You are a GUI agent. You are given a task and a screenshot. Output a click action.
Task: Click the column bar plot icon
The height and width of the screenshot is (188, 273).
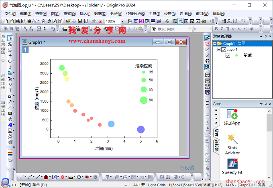pos(46,177)
